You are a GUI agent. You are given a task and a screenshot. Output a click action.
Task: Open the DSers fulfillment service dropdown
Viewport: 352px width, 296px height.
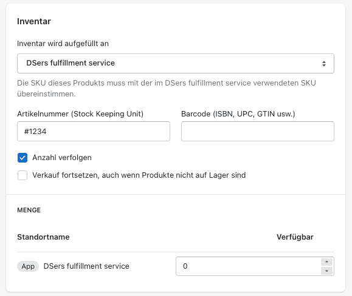[176, 63]
